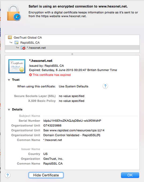The width and height of the screenshot is (144, 182).
Task: Confirm with the OK button
Action: tap(130, 175)
